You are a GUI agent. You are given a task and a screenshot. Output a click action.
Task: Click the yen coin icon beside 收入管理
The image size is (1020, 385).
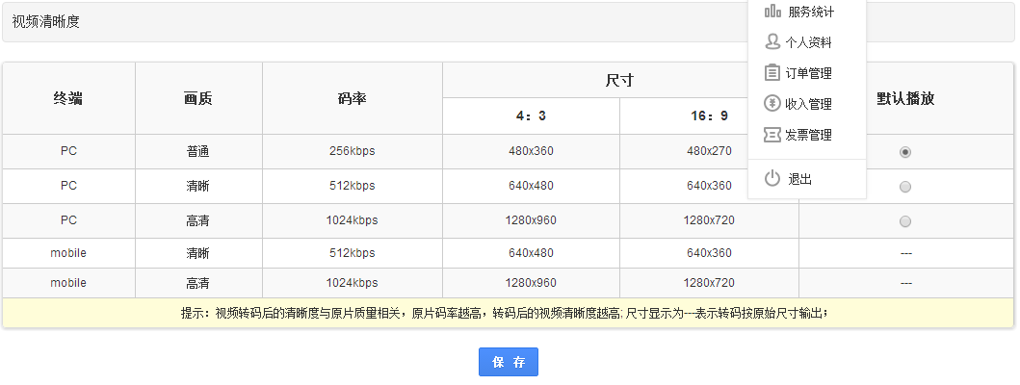[772, 104]
